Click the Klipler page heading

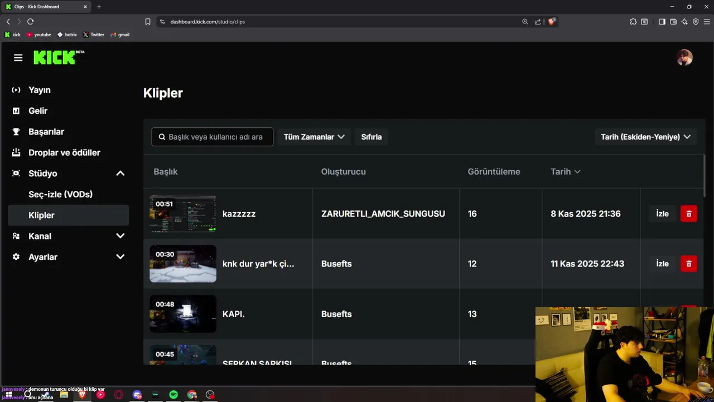(x=163, y=93)
